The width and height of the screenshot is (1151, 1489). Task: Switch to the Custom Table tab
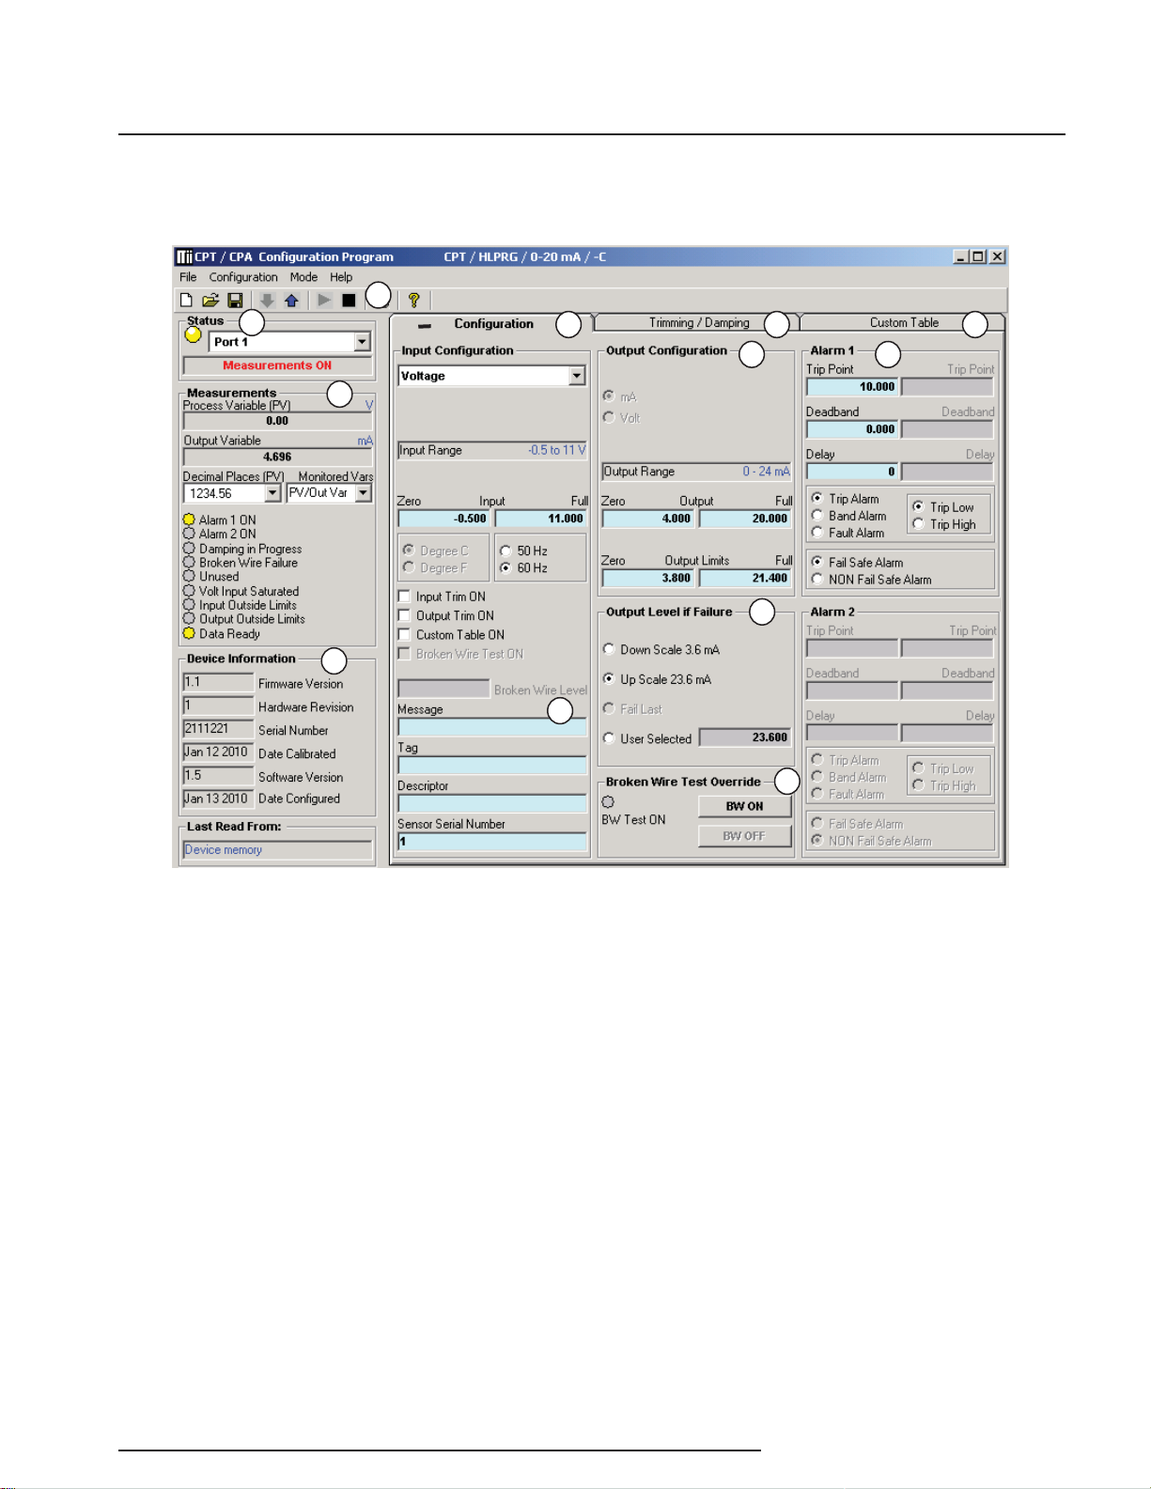[x=903, y=322]
